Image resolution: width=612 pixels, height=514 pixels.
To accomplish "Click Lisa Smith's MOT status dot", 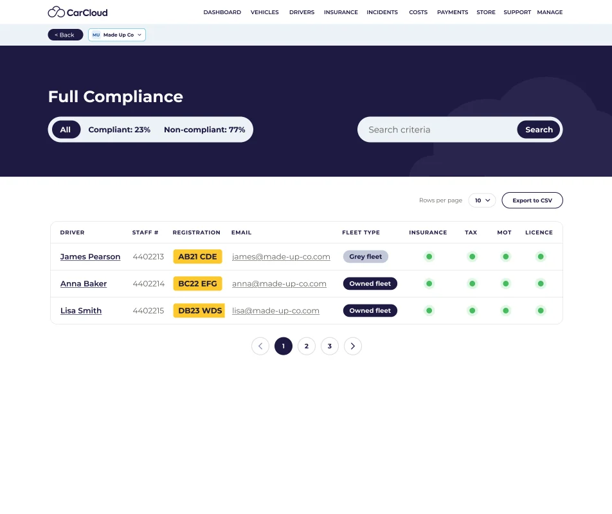I will (x=505, y=310).
